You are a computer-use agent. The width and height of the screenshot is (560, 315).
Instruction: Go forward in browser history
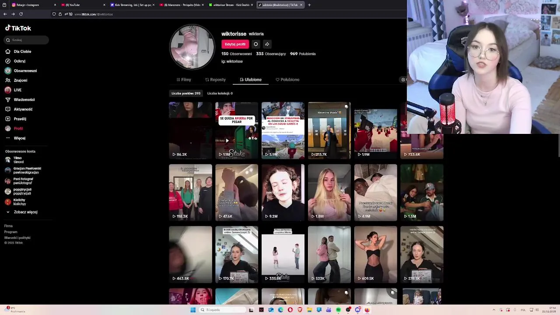[x=13, y=14]
